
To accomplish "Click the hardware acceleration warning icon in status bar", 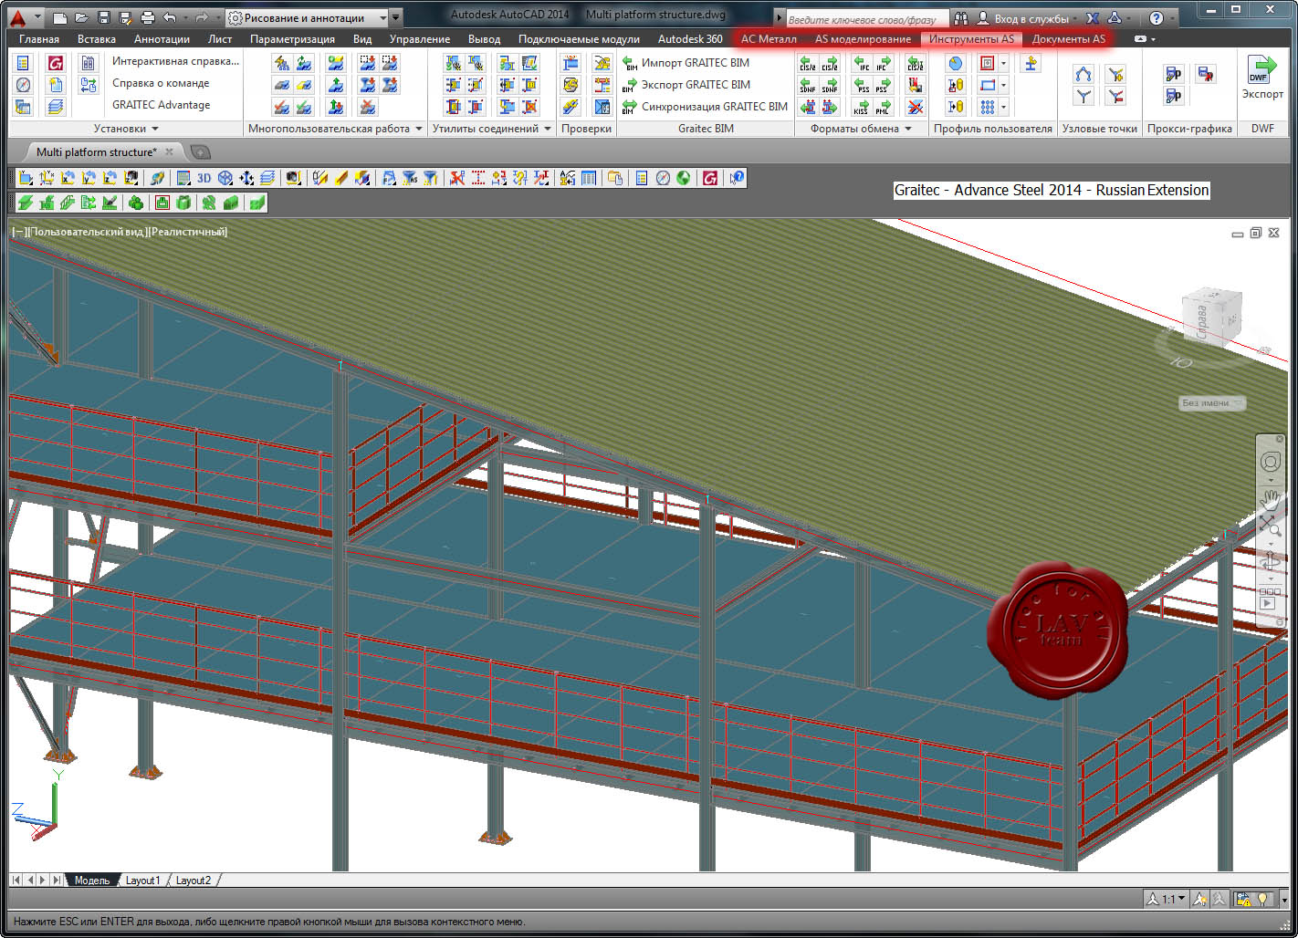I will (1243, 899).
